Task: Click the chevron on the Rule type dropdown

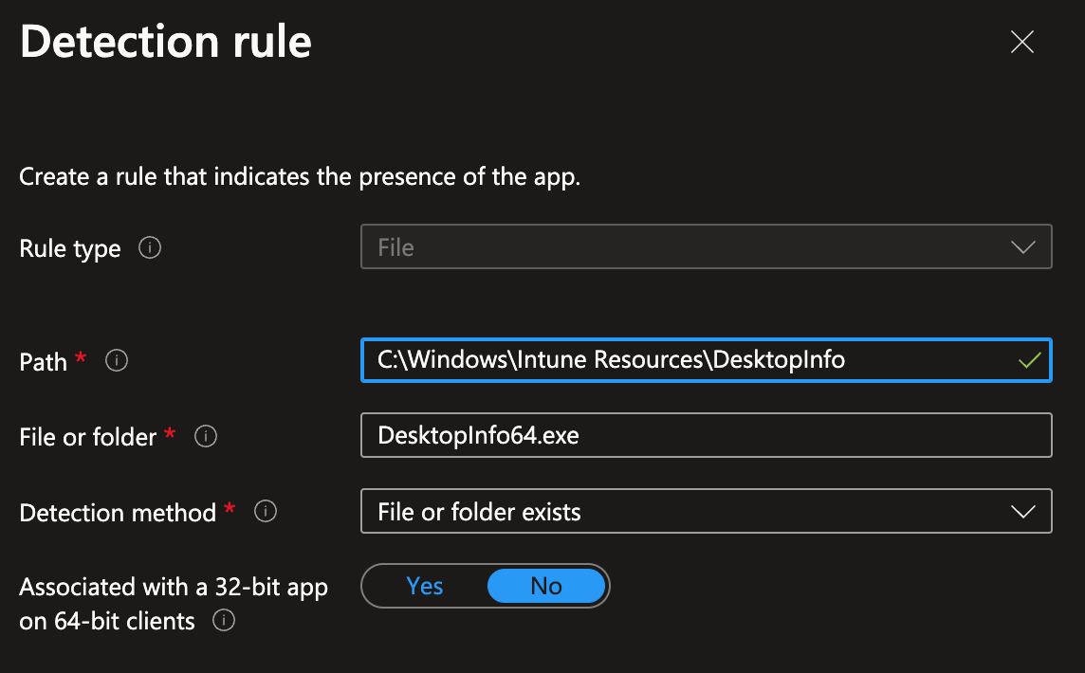Action: (1022, 246)
